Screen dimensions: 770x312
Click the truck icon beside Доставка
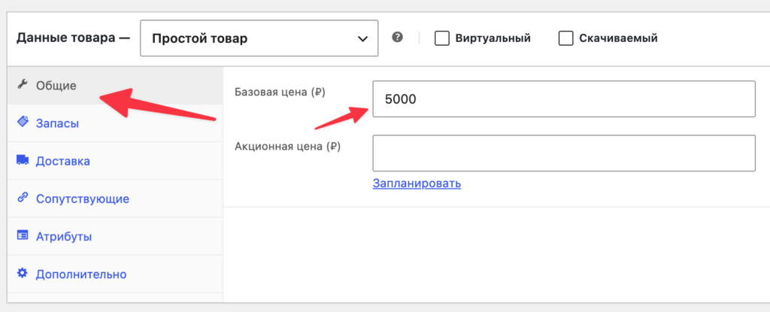pos(23,159)
